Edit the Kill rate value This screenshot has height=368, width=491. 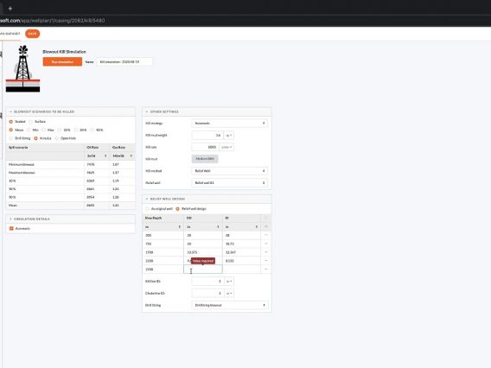click(x=205, y=147)
